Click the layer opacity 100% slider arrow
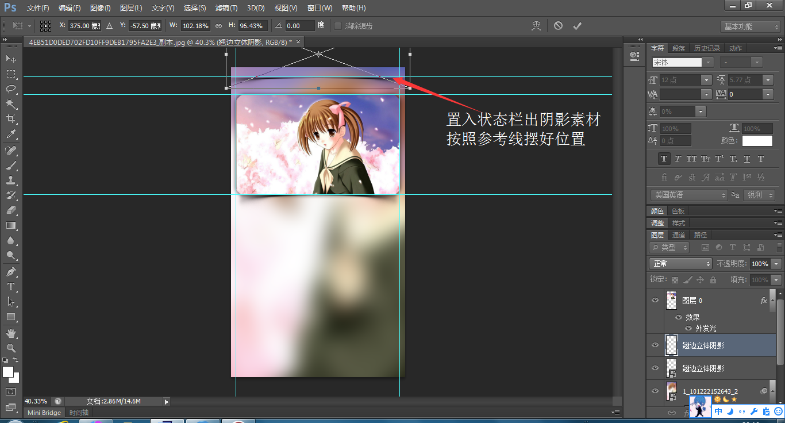 (x=775, y=264)
